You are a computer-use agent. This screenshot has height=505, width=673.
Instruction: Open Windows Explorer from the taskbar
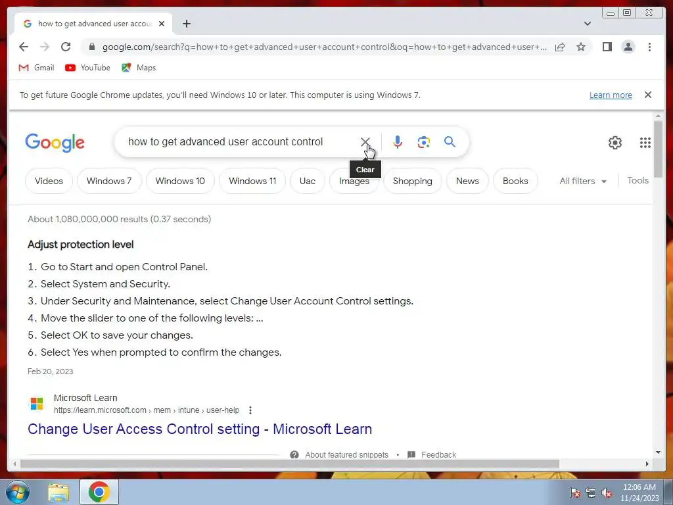click(x=58, y=492)
